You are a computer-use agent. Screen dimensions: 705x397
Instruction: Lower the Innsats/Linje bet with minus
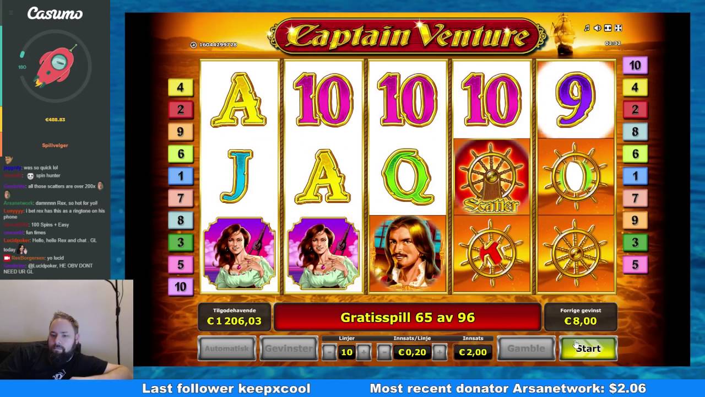pyautogui.click(x=384, y=352)
